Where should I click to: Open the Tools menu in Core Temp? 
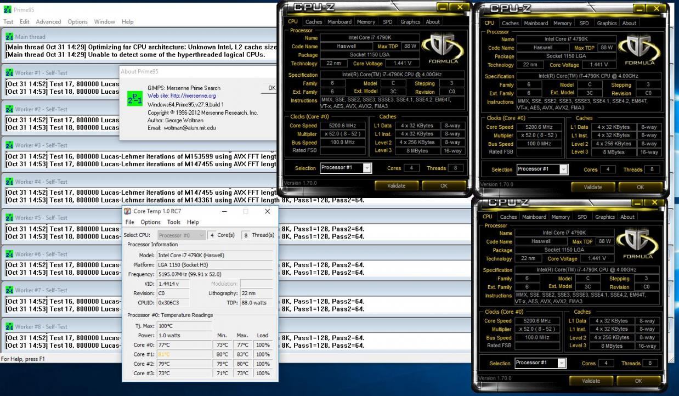pos(174,222)
